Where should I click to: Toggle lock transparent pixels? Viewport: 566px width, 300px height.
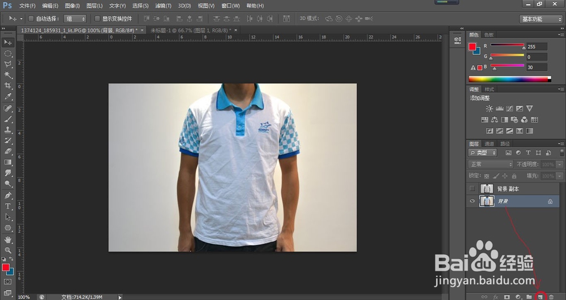click(487, 176)
